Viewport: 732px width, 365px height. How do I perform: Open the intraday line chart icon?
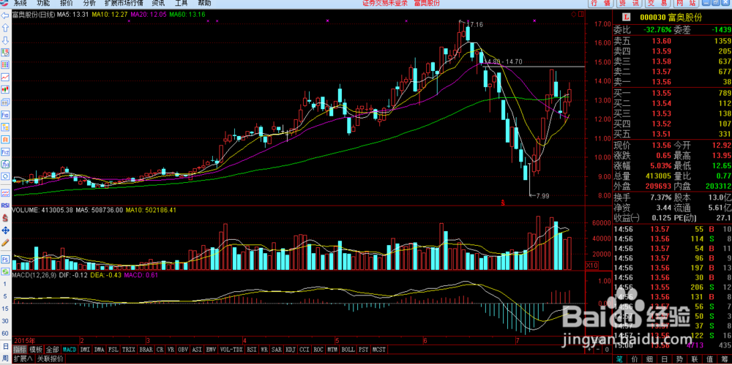click(x=5, y=77)
